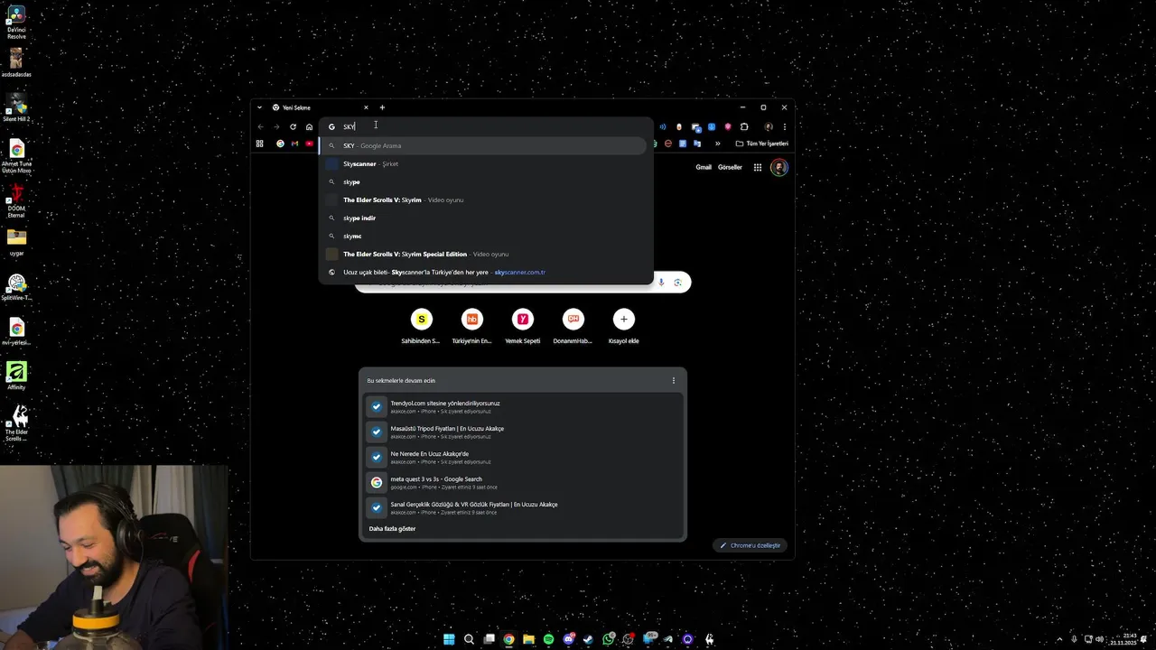Screen dimensions: 1156x650
Task: Open Affinity desktop shortcut
Action: [x=16, y=376]
